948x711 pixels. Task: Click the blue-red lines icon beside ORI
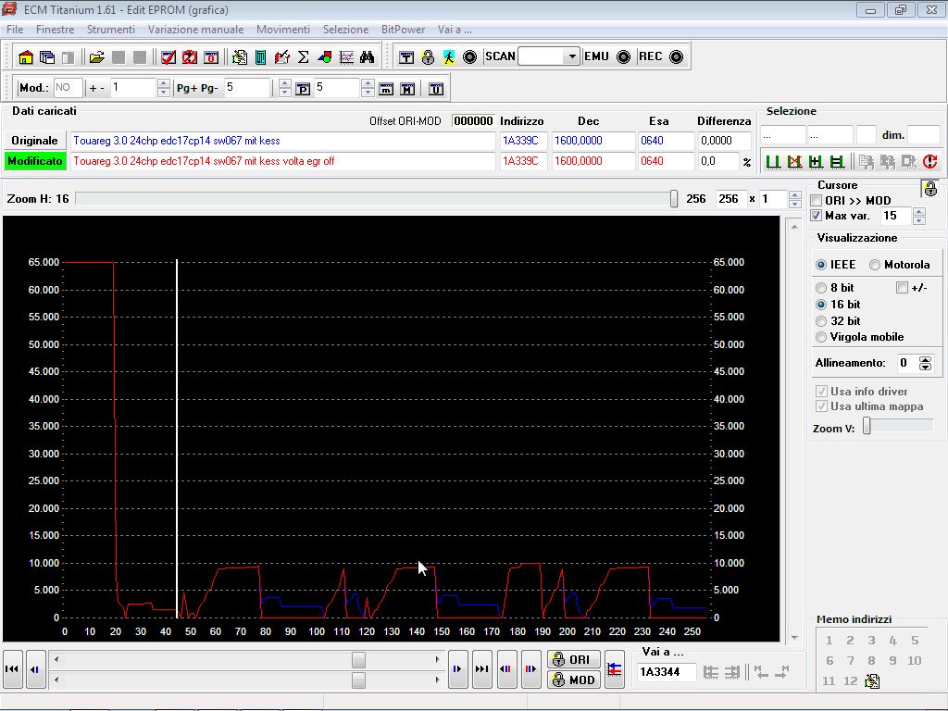click(x=615, y=669)
